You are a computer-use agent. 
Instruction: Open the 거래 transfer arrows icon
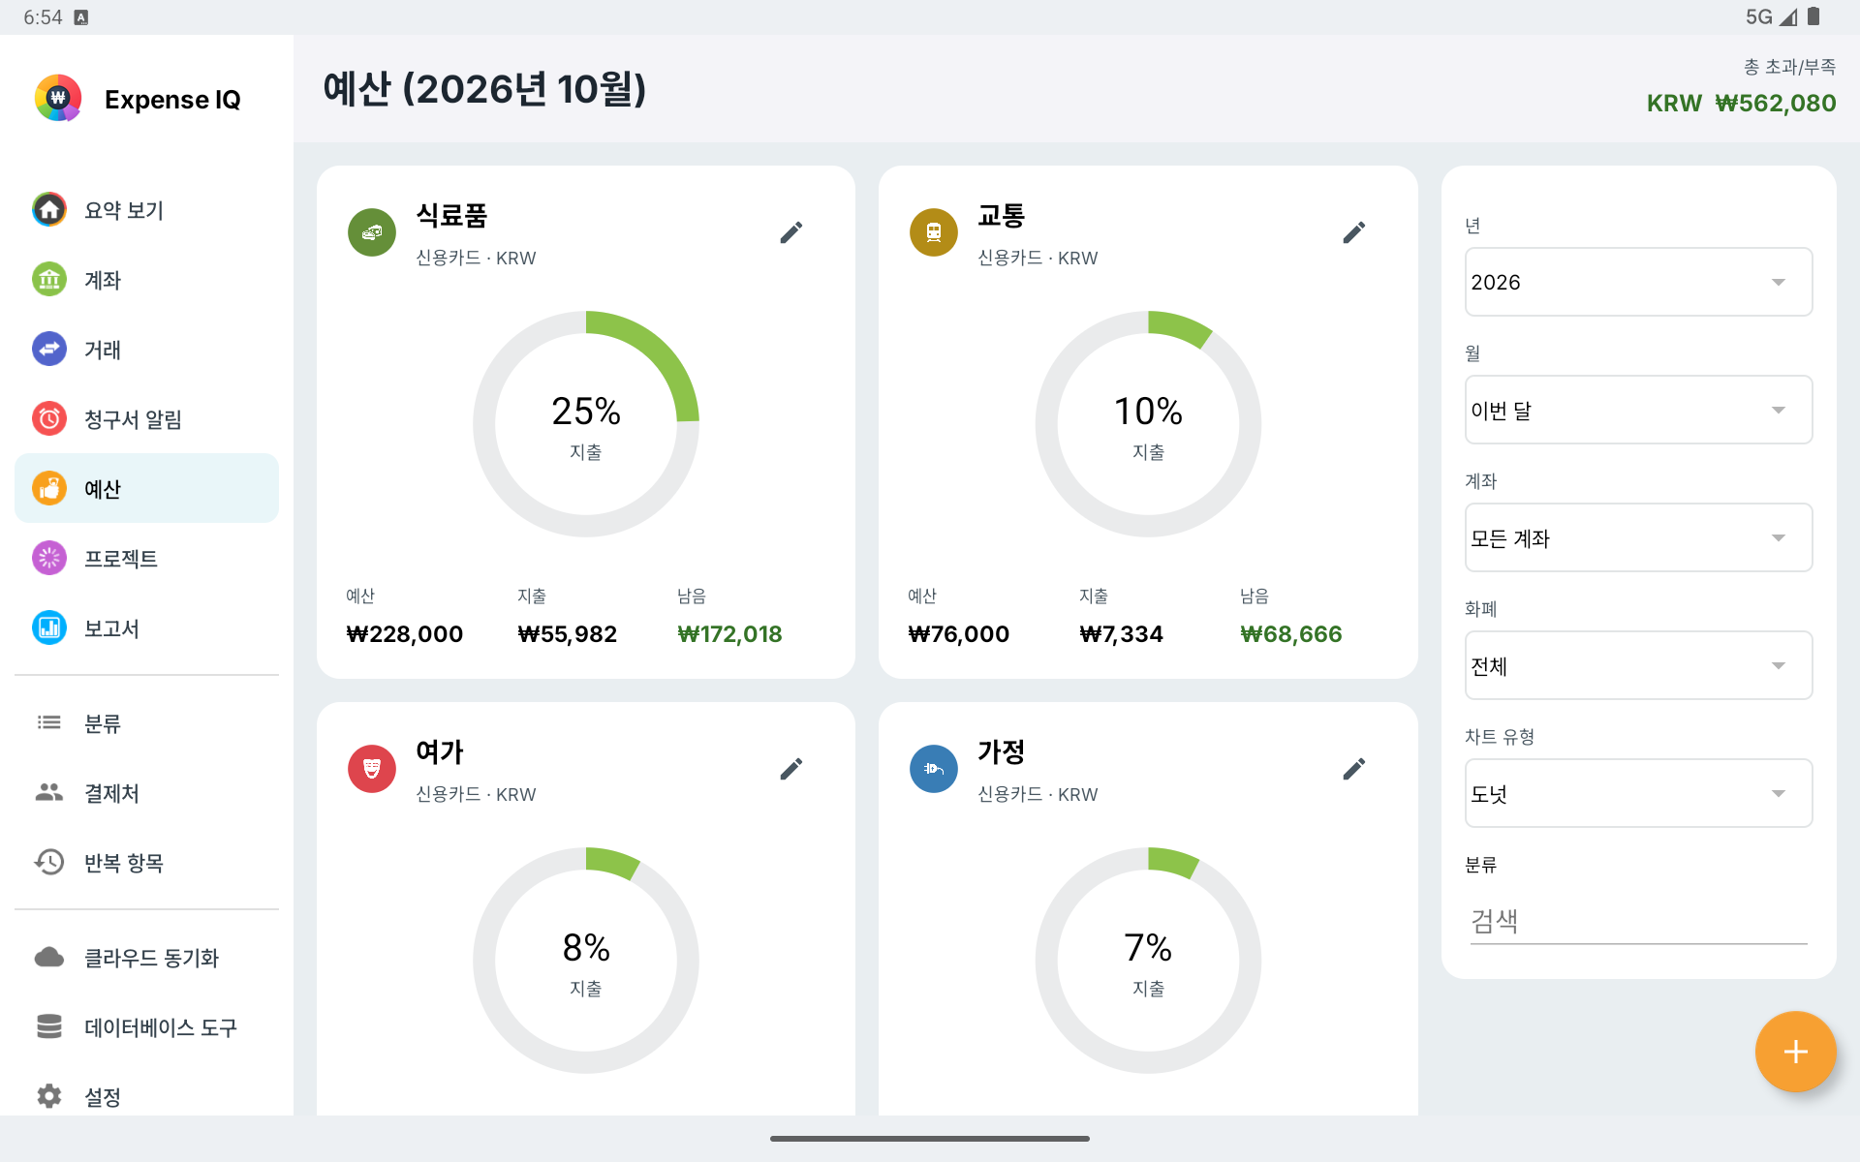pos(49,349)
